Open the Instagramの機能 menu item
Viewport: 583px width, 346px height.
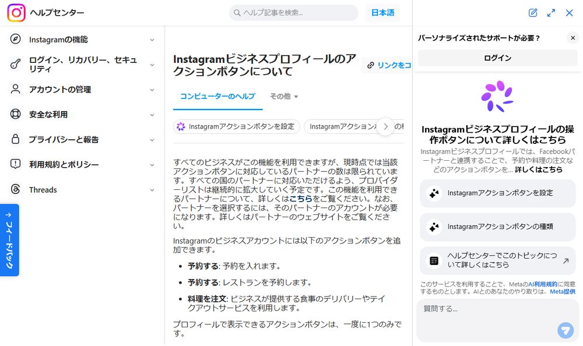(x=82, y=40)
